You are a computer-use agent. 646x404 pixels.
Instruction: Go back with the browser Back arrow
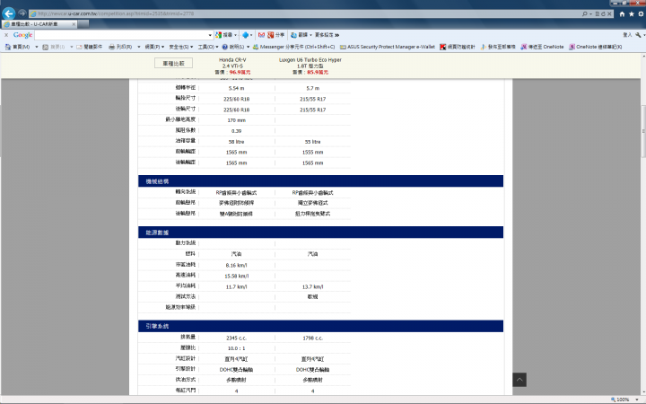8,13
